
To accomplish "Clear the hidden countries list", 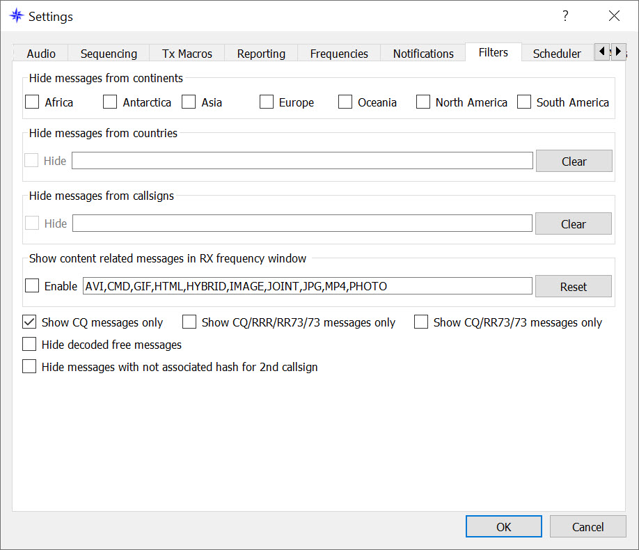I will (x=574, y=162).
